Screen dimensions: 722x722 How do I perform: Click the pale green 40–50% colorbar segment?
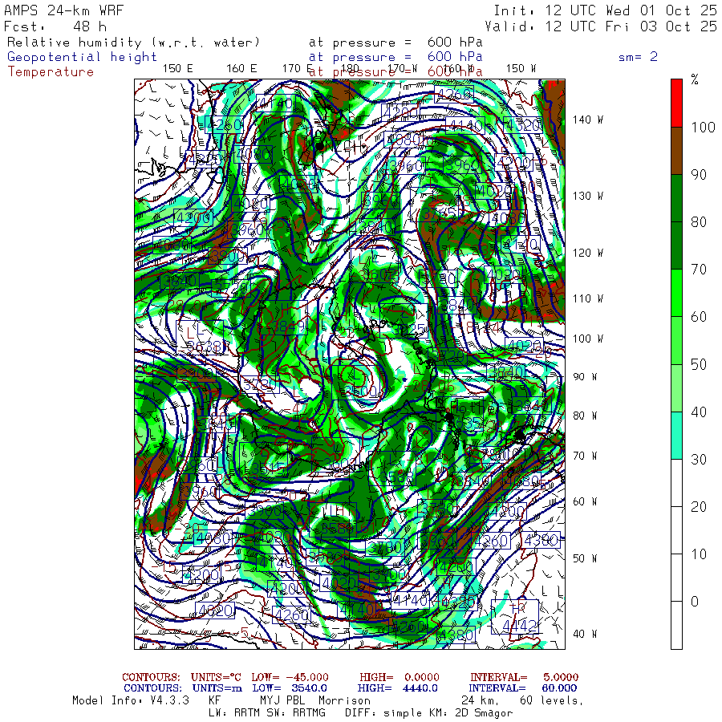(x=676, y=388)
